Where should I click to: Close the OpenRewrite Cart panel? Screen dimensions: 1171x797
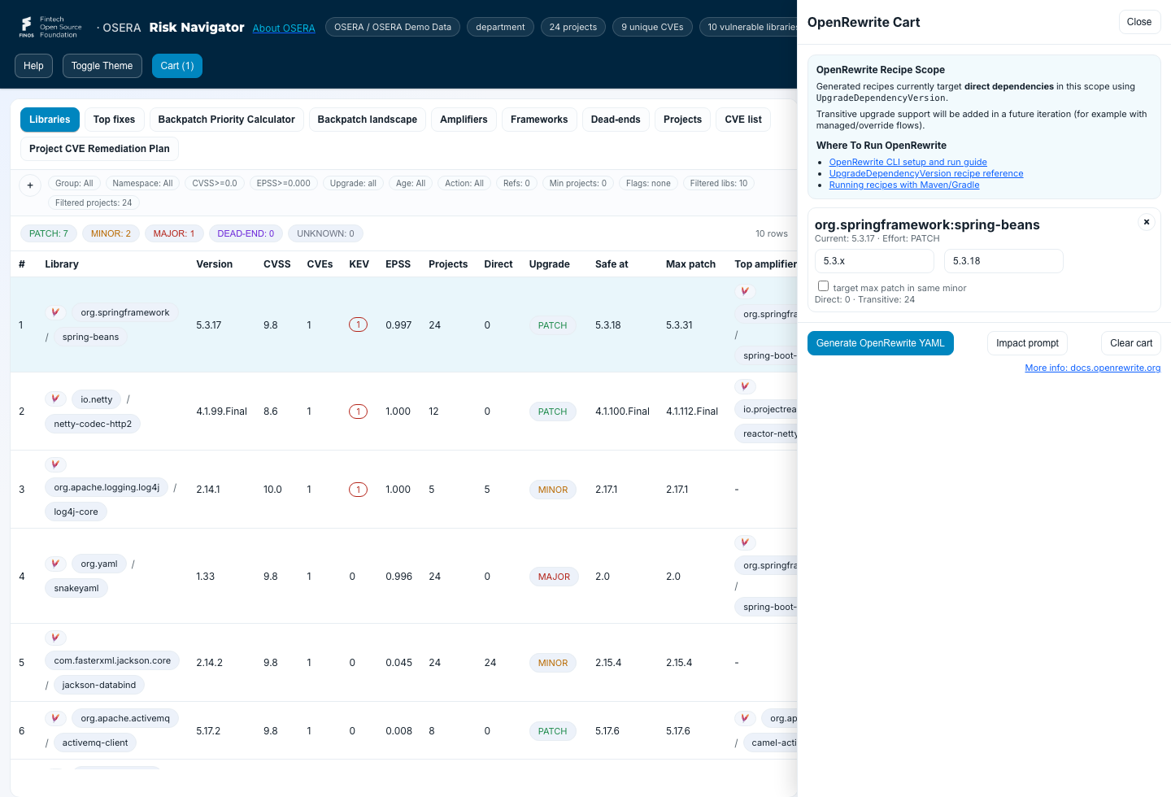coord(1139,22)
